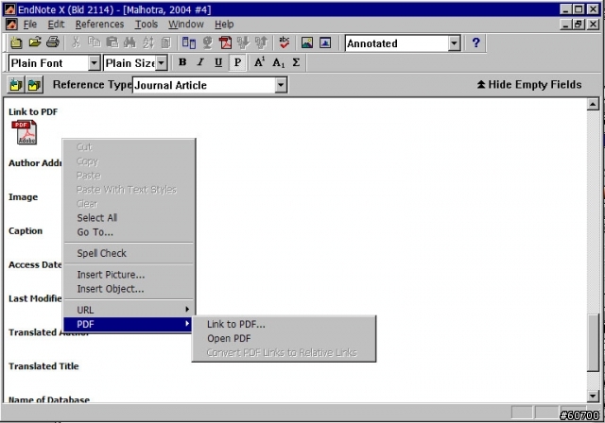Toggle Superscript formatting
The image size is (605, 423).
coord(259,62)
